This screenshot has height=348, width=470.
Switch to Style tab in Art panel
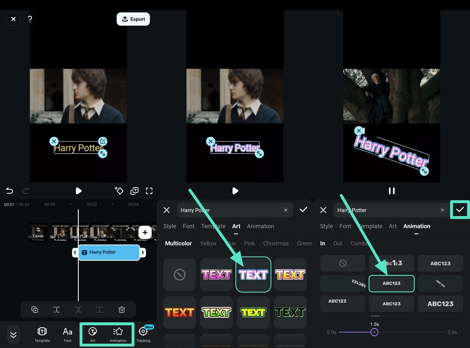(x=170, y=226)
